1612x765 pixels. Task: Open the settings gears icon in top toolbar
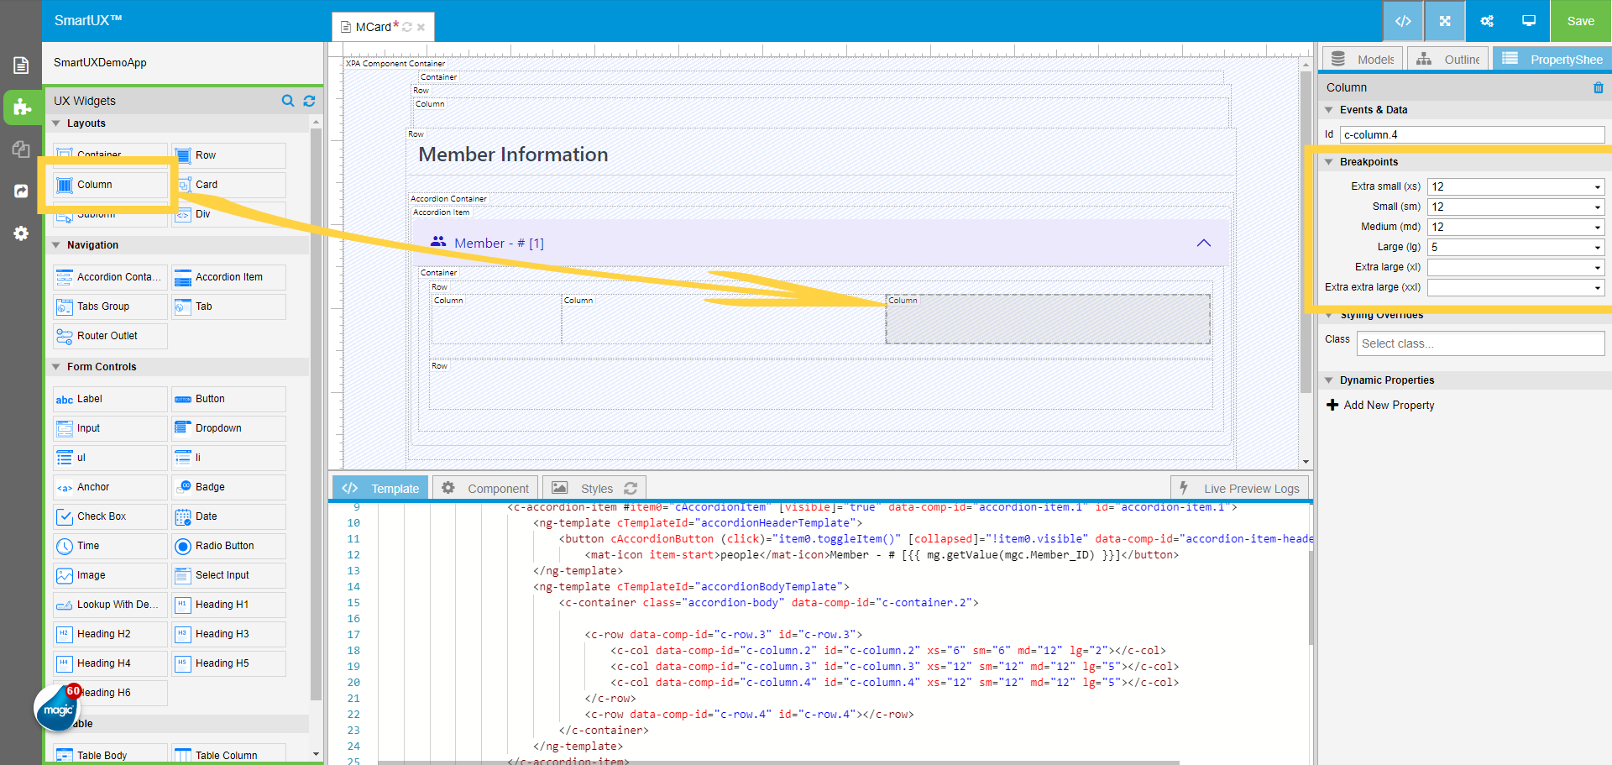coord(1487,21)
